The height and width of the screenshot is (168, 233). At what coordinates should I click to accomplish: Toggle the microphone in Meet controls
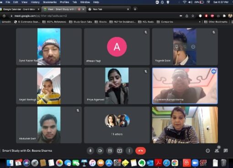tap(90, 151)
